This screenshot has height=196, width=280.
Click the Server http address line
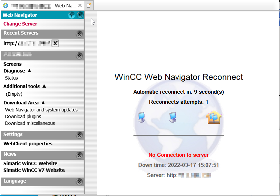click(x=179, y=175)
